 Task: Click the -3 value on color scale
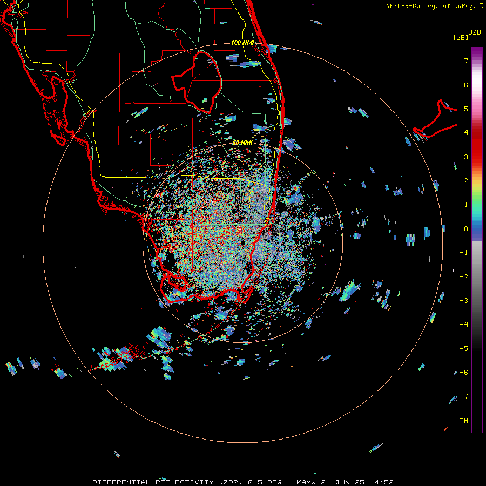464,301
